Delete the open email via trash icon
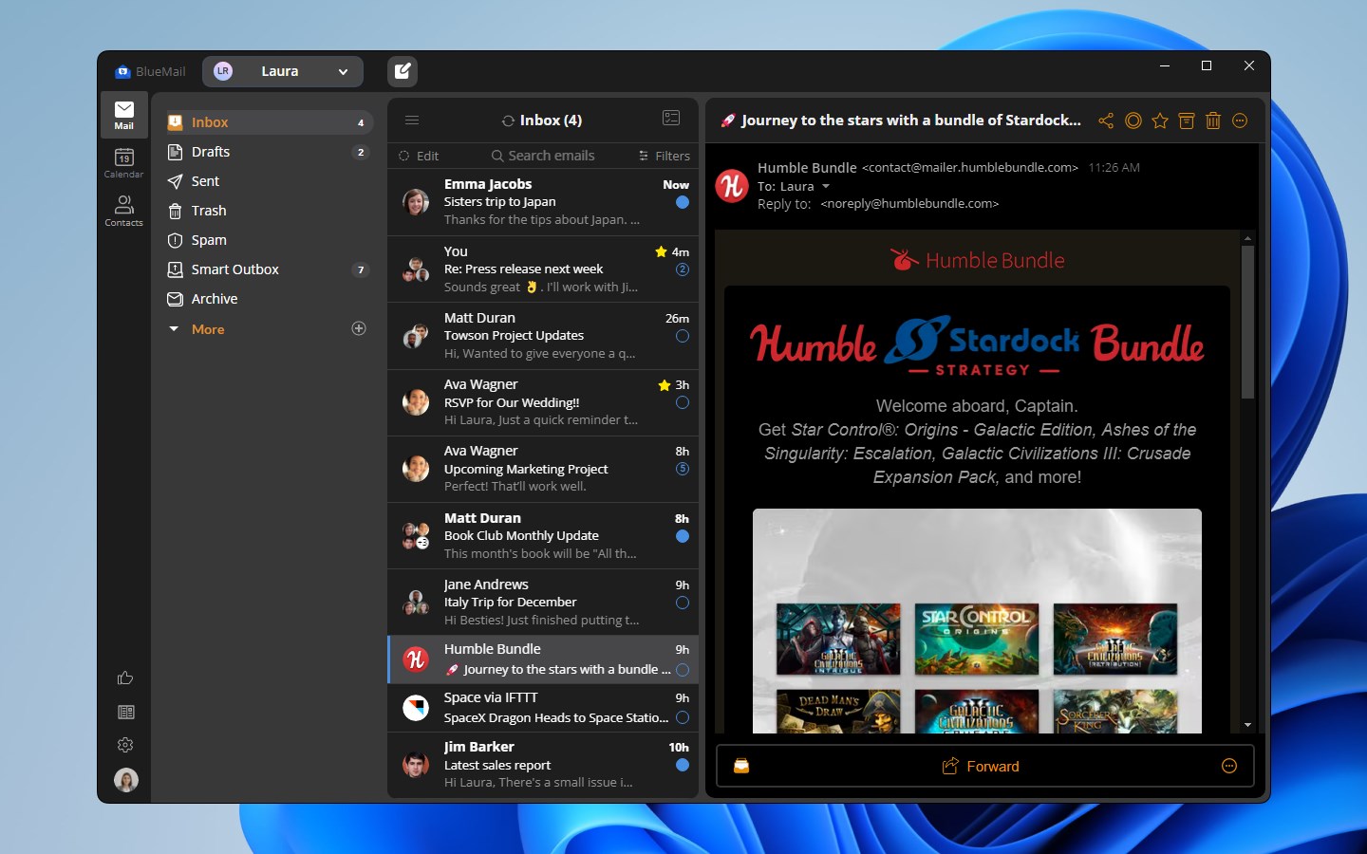Viewport: 1367px width, 854px height. (x=1212, y=121)
